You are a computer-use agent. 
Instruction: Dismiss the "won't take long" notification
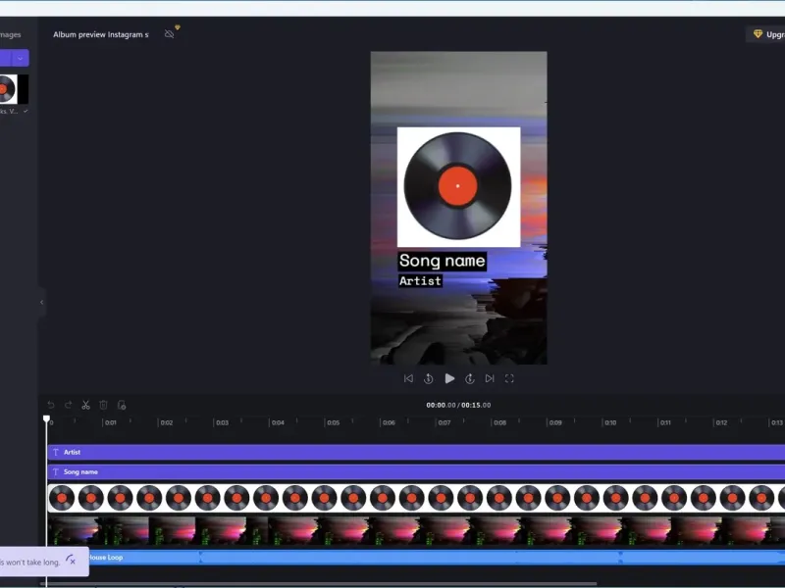tap(73, 562)
